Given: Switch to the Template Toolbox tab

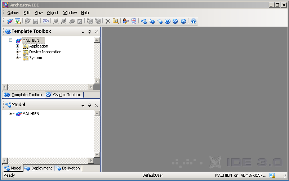Looking at the screenshot, I should (23, 95).
